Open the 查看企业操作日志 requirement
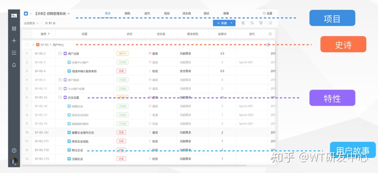 click(83, 132)
